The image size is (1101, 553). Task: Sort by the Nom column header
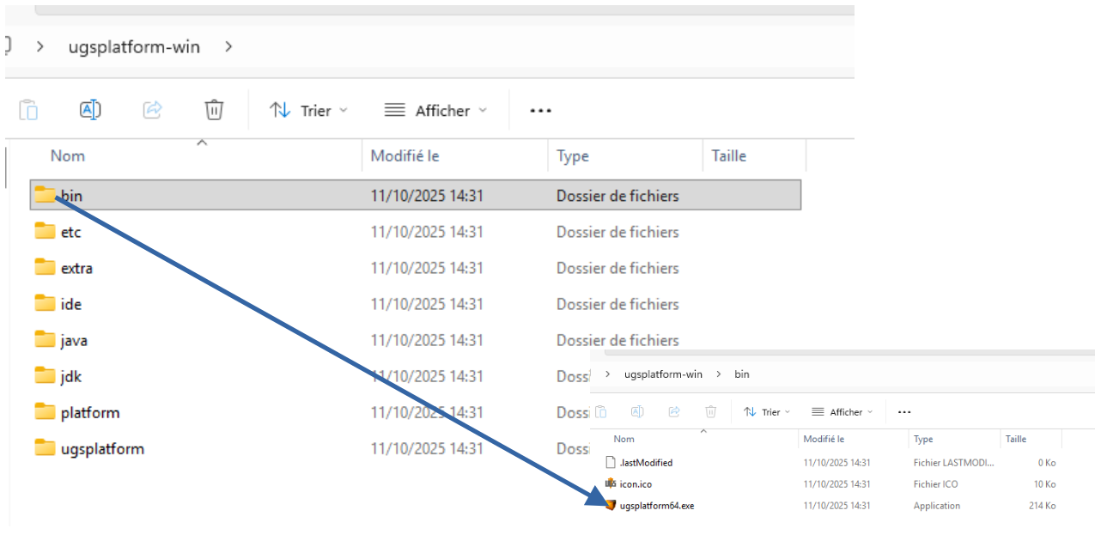point(68,155)
